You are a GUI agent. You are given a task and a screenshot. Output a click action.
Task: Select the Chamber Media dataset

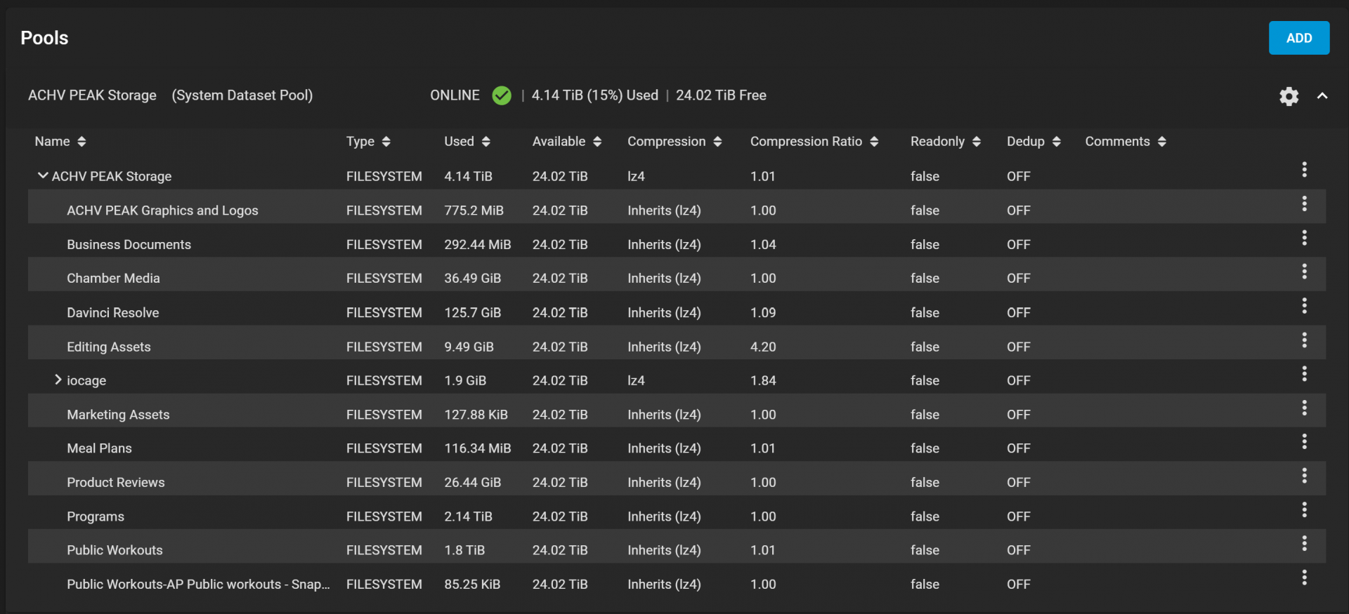(x=113, y=279)
